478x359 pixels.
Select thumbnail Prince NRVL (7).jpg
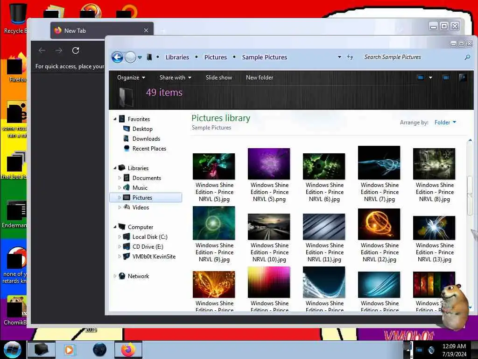pyautogui.click(x=379, y=163)
